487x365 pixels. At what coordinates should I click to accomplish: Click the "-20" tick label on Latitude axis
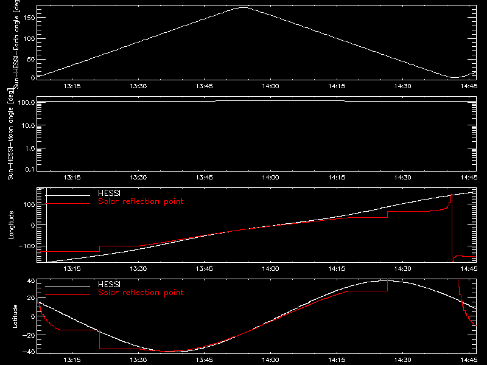point(29,335)
